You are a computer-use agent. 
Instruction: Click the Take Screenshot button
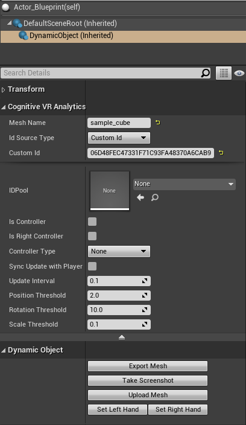click(148, 380)
